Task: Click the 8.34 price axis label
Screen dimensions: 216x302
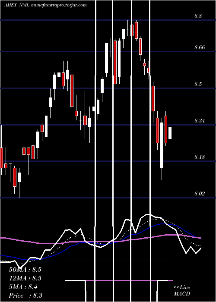Action: click(x=200, y=121)
